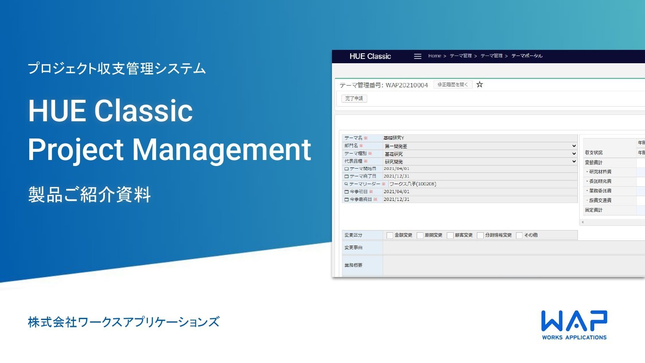Click the 変更事由 text field
Viewport: 645px width, 363px height.
pos(512,248)
